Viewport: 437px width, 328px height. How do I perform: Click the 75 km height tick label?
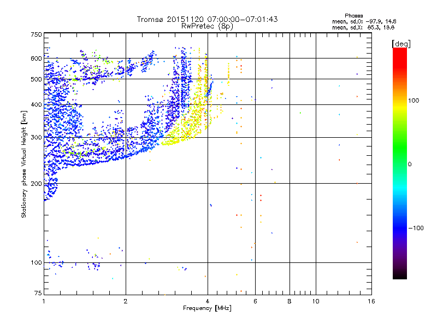click(x=38, y=293)
